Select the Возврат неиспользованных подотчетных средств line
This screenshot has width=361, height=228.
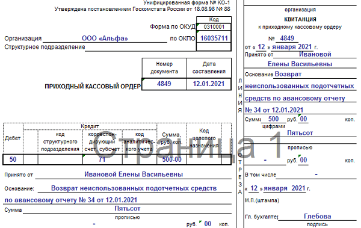click(x=134, y=188)
